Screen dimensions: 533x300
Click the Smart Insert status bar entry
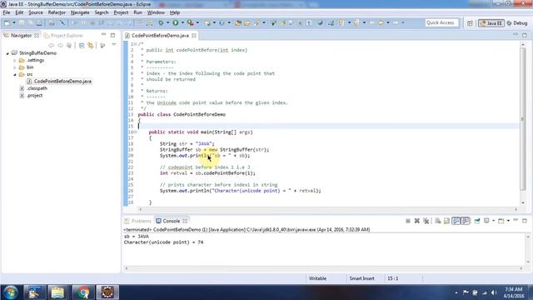coord(361,278)
